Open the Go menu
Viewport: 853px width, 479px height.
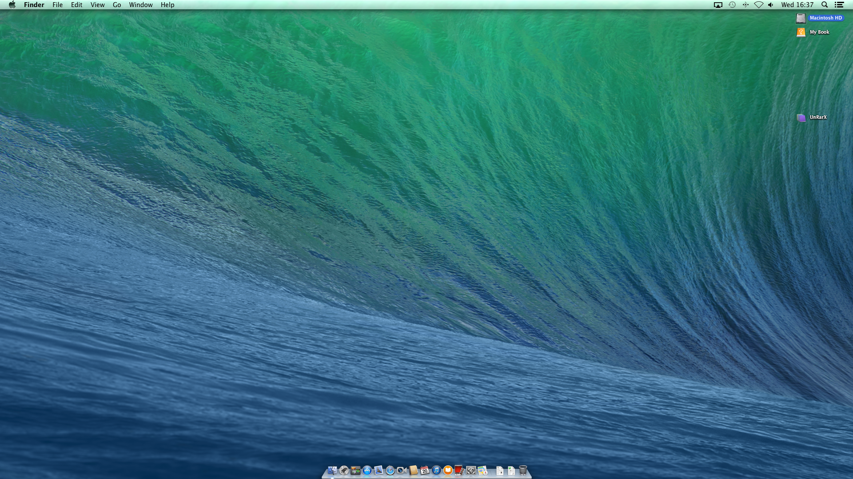[x=117, y=5]
